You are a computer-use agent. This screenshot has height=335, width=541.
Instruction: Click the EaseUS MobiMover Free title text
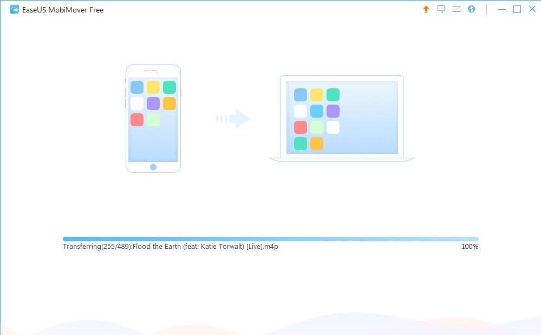pos(63,10)
